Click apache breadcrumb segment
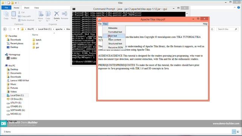The width and height of the screenshot is (242, 136). coord(59,29)
